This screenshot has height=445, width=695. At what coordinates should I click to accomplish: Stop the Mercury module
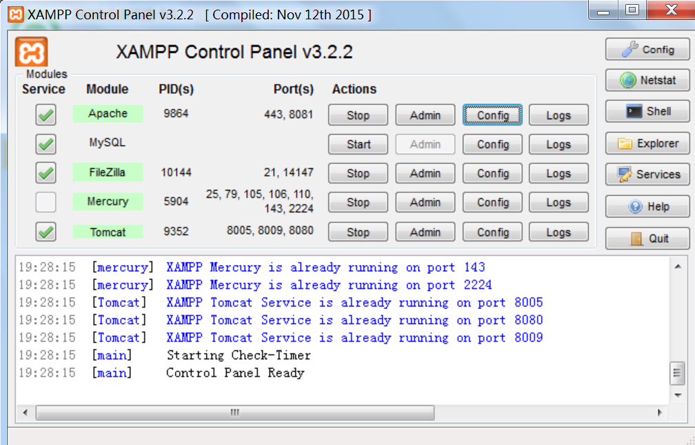point(358,202)
